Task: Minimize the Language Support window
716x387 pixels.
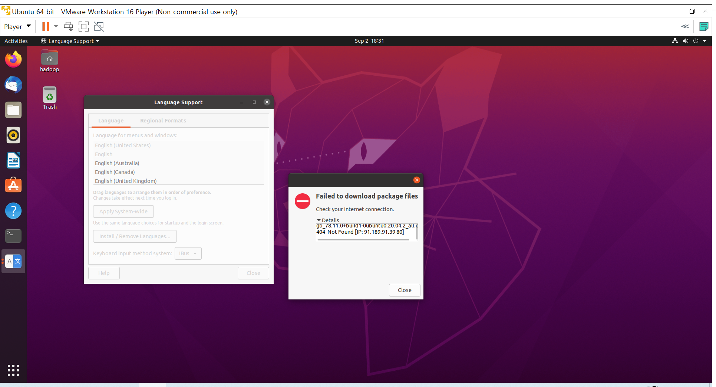Action: pyautogui.click(x=242, y=102)
